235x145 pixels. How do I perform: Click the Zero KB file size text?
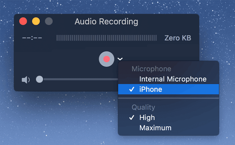point(178,38)
